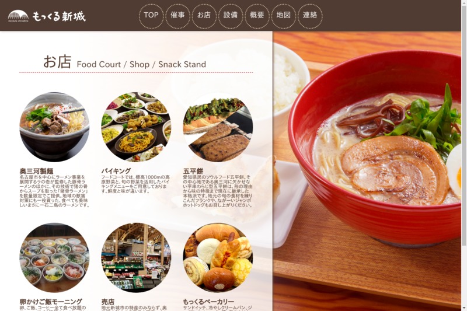The image size is (467, 311).
Task: Click the 奥三河製麺 heading text
Action: (x=36, y=171)
